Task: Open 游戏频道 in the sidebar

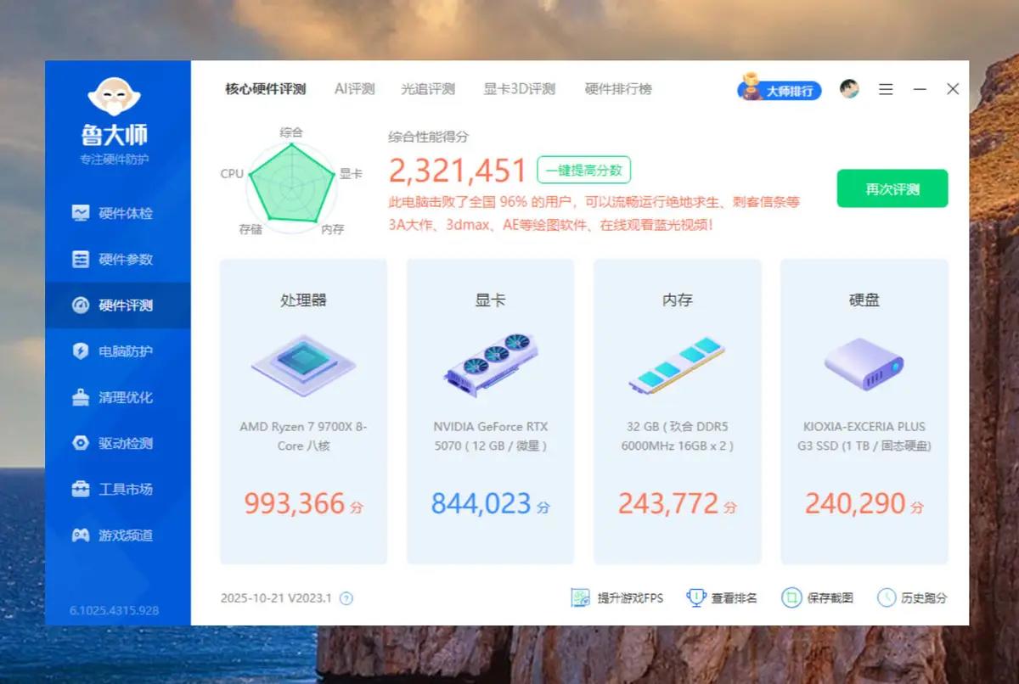Action: coord(117,535)
